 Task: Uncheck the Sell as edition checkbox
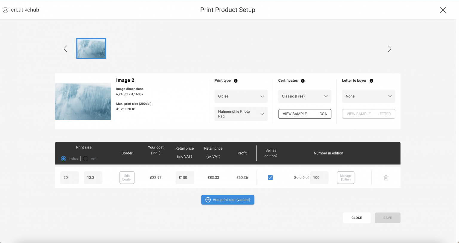270,178
